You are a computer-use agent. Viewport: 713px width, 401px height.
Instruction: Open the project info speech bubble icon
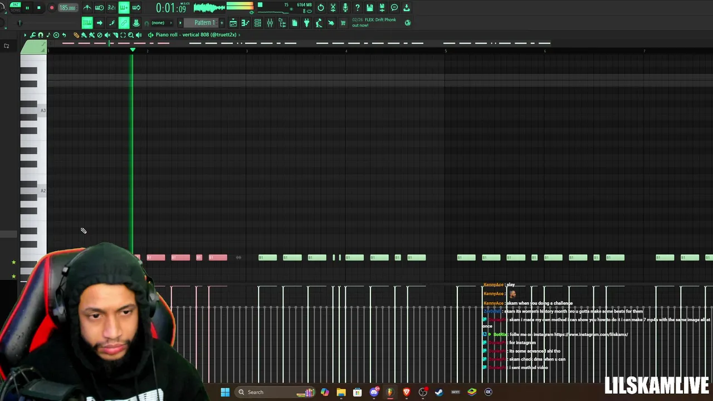coord(394,8)
